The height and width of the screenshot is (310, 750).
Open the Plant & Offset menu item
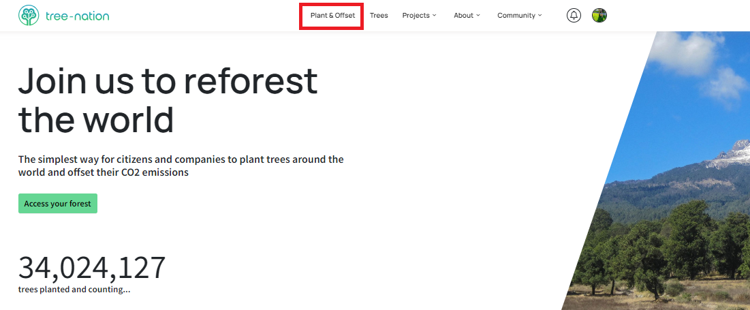[332, 15]
